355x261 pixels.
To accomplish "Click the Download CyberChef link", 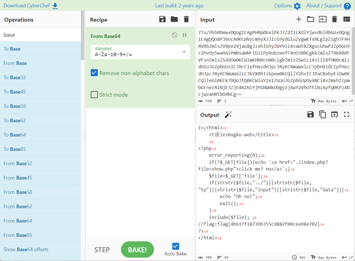I will tap(31, 6).
